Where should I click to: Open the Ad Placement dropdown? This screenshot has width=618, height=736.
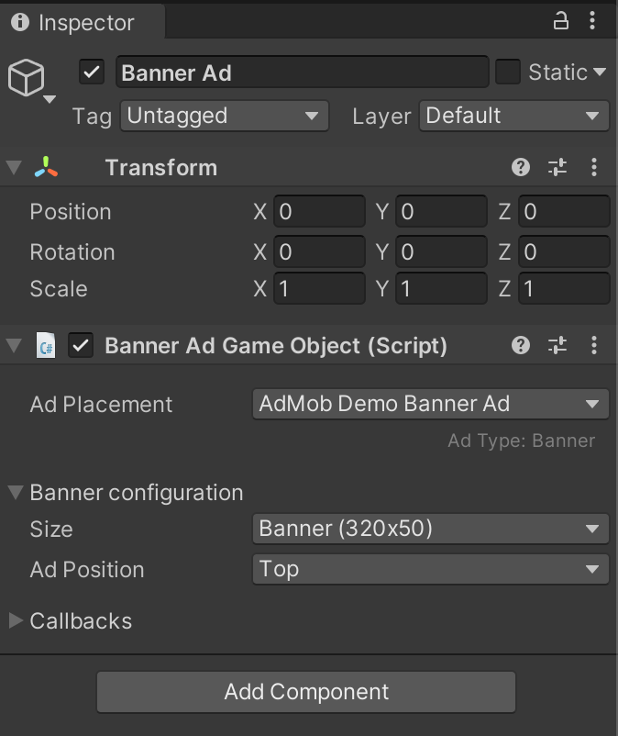429,404
